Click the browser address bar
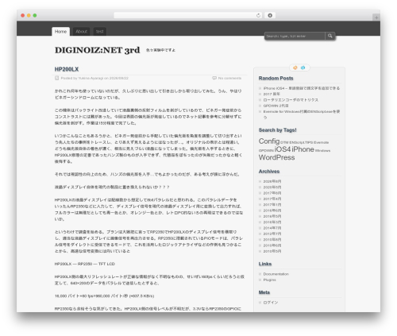 (188, 15)
